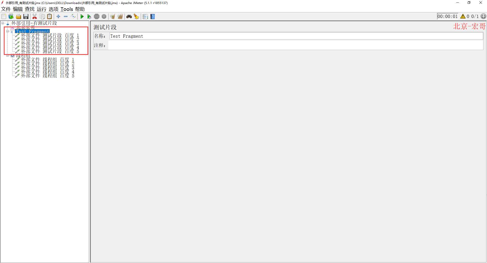Click the remote engine status icon at far right

pyautogui.click(x=483, y=16)
